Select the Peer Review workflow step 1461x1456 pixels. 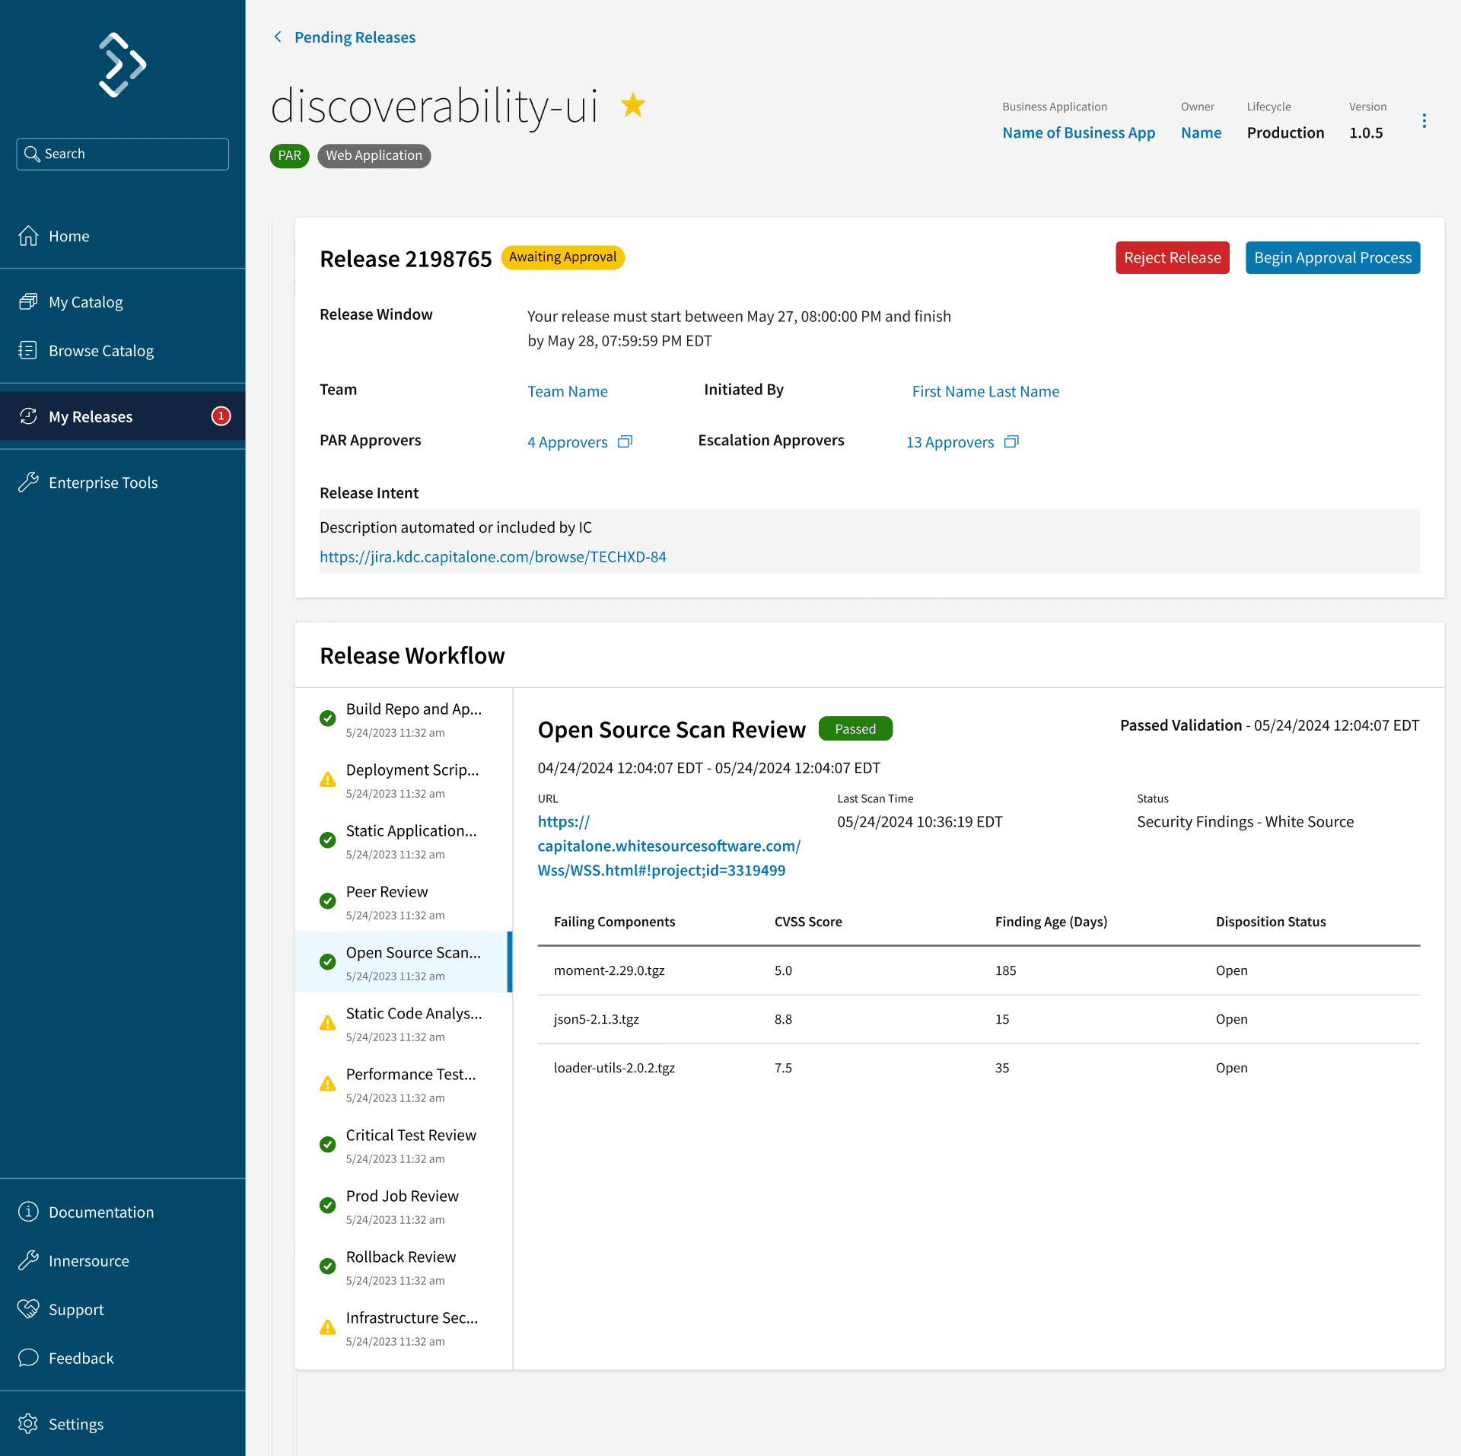[403, 900]
